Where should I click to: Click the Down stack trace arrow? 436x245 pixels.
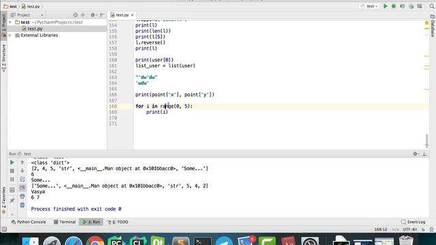22,171
